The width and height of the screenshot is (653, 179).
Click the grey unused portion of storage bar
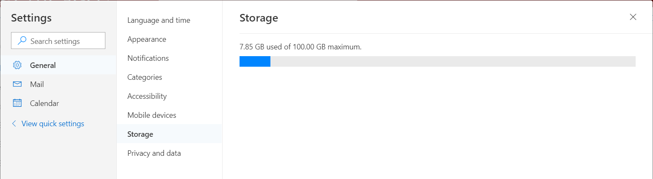tap(453, 62)
